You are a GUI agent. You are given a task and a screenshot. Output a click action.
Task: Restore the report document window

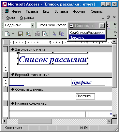click(x=108, y=17)
